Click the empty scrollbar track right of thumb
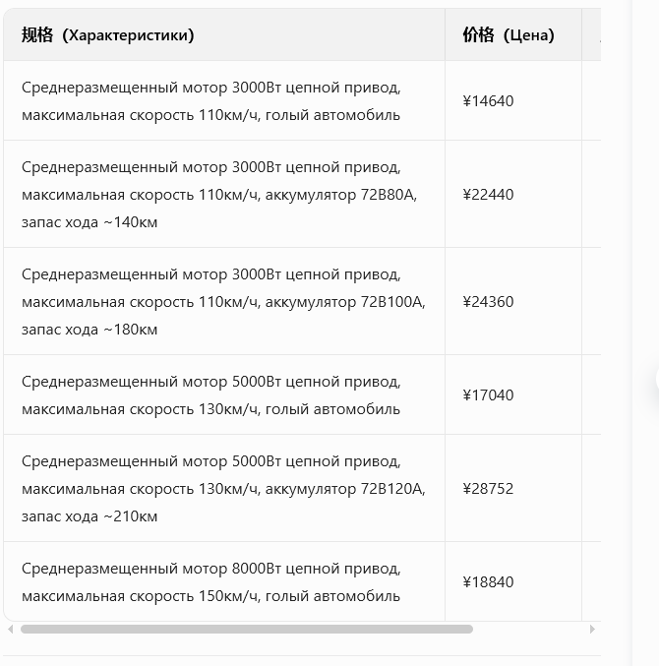This screenshot has height=666, width=659. click(x=529, y=629)
